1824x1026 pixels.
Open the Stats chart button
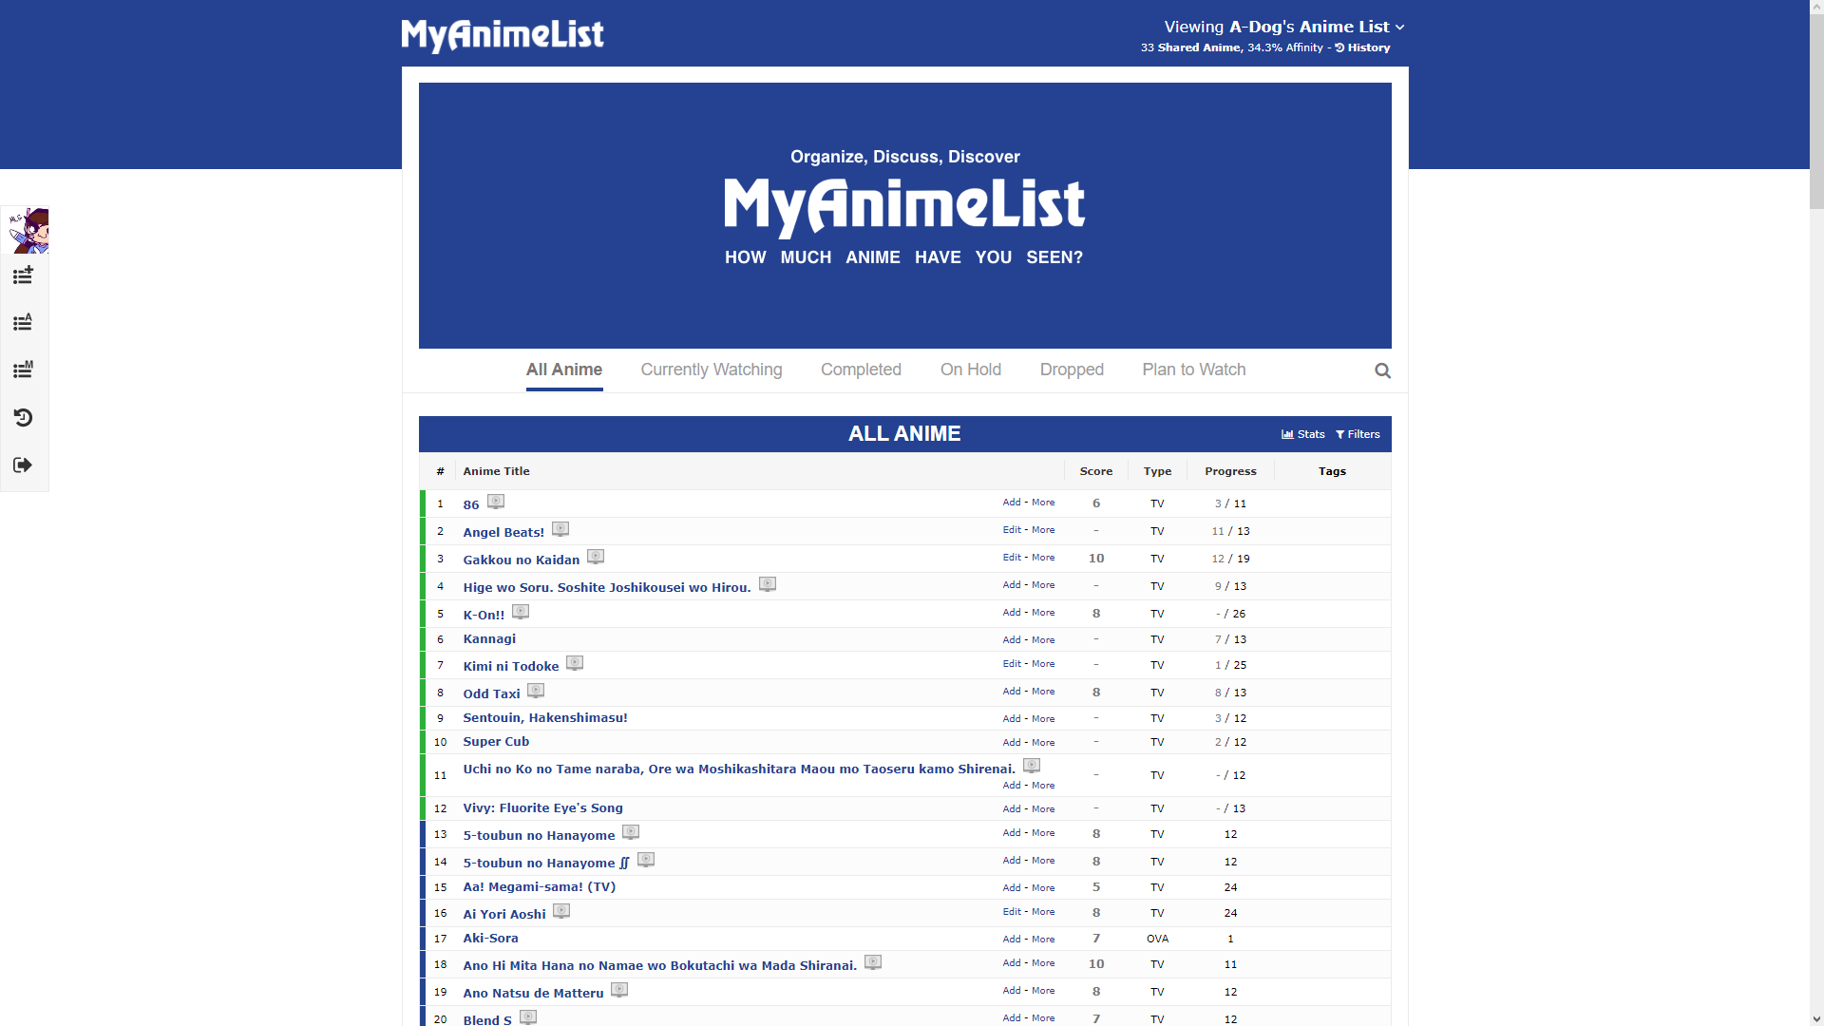(1302, 434)
